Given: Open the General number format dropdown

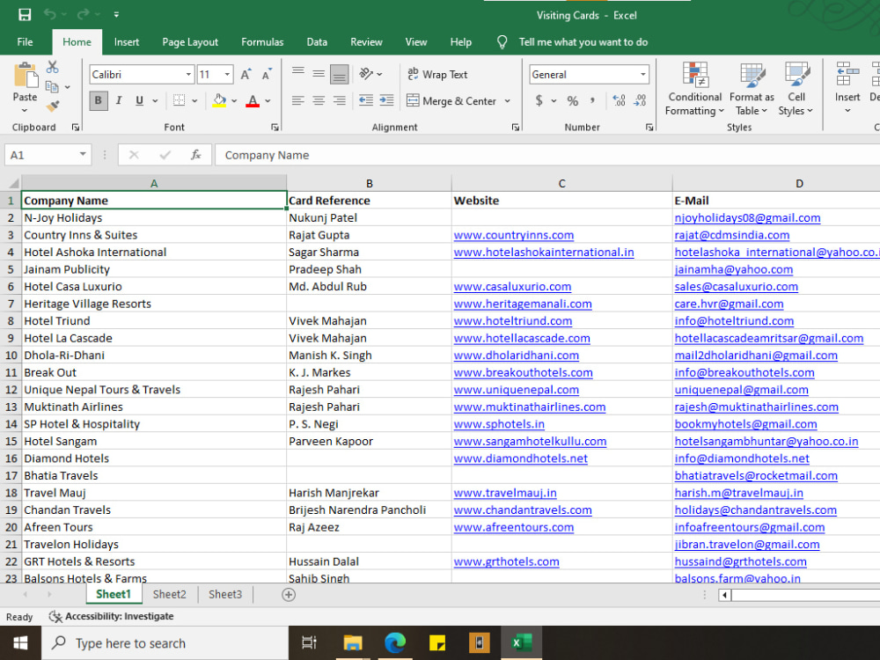Looking at the screenshot, I should click(x=642, y=74).
